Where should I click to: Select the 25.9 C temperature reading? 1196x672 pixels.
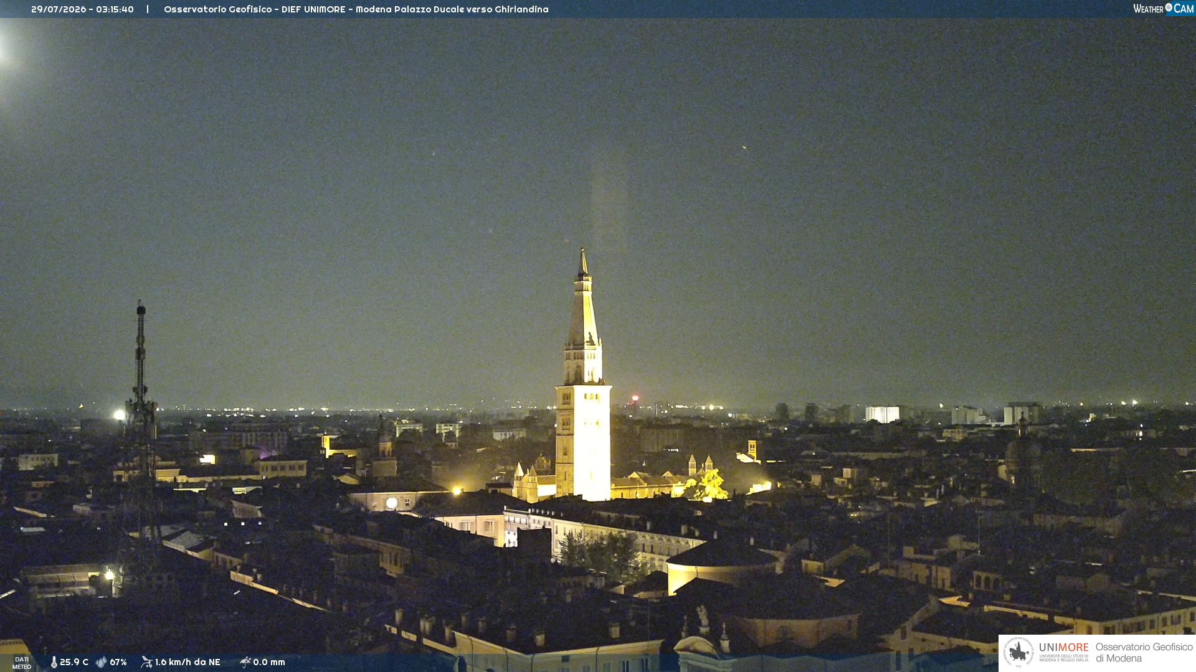(x=74, y=662)
